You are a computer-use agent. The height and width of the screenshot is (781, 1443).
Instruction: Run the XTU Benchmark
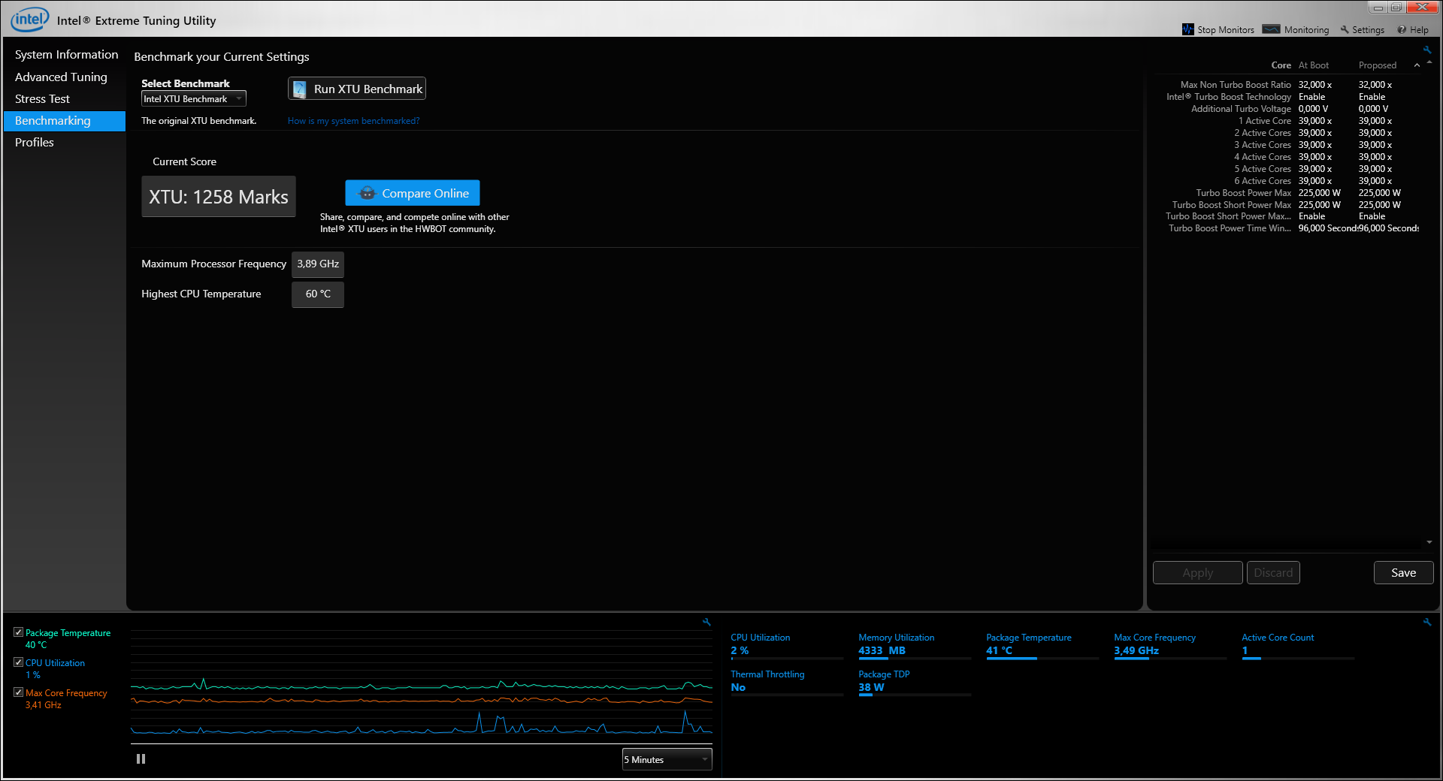pyautogui.click(x=357, y=89)
